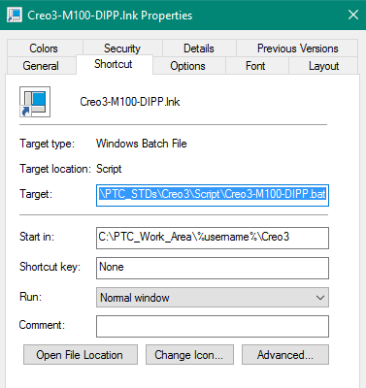This screenshot has width=366, height=388.
Task: Click the Change Icon button
Action: [x=189, y=355]
